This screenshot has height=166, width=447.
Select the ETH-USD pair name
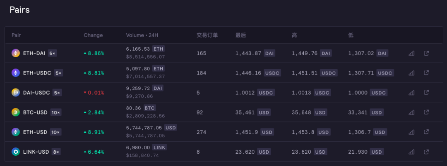35,132
